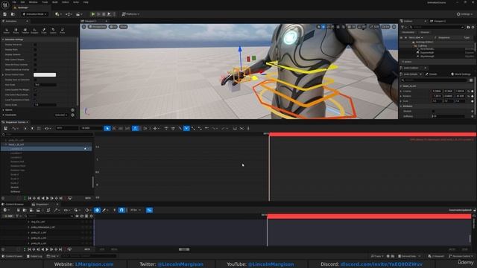Open the Platforms dropdown
Screen dimensions: 477x268
[130, 14]
